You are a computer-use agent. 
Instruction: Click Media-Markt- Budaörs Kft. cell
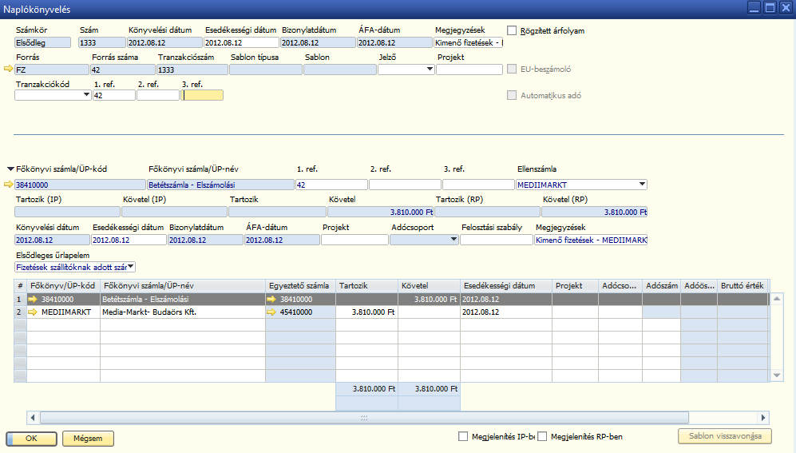183,312
